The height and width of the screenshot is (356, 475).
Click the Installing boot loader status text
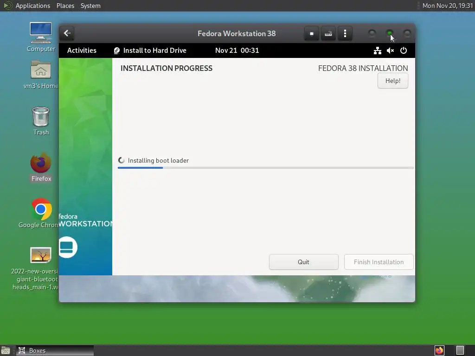pyautogui.click(x=158, y=160)
